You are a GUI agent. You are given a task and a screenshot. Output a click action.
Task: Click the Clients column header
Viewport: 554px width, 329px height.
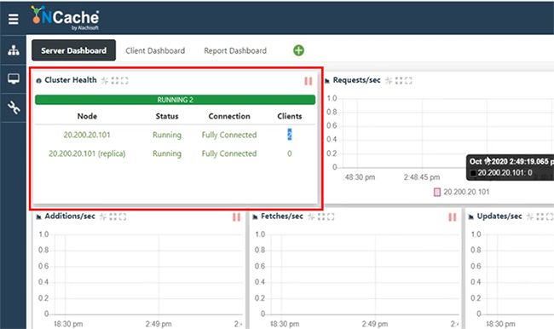(x=290, y=116)
